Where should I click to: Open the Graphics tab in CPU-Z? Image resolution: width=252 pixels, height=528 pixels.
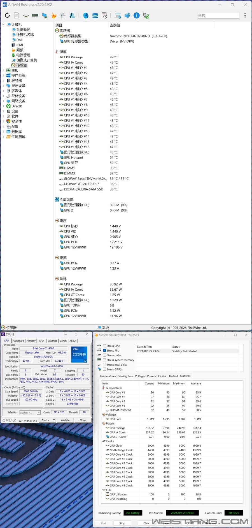(52, 341)
